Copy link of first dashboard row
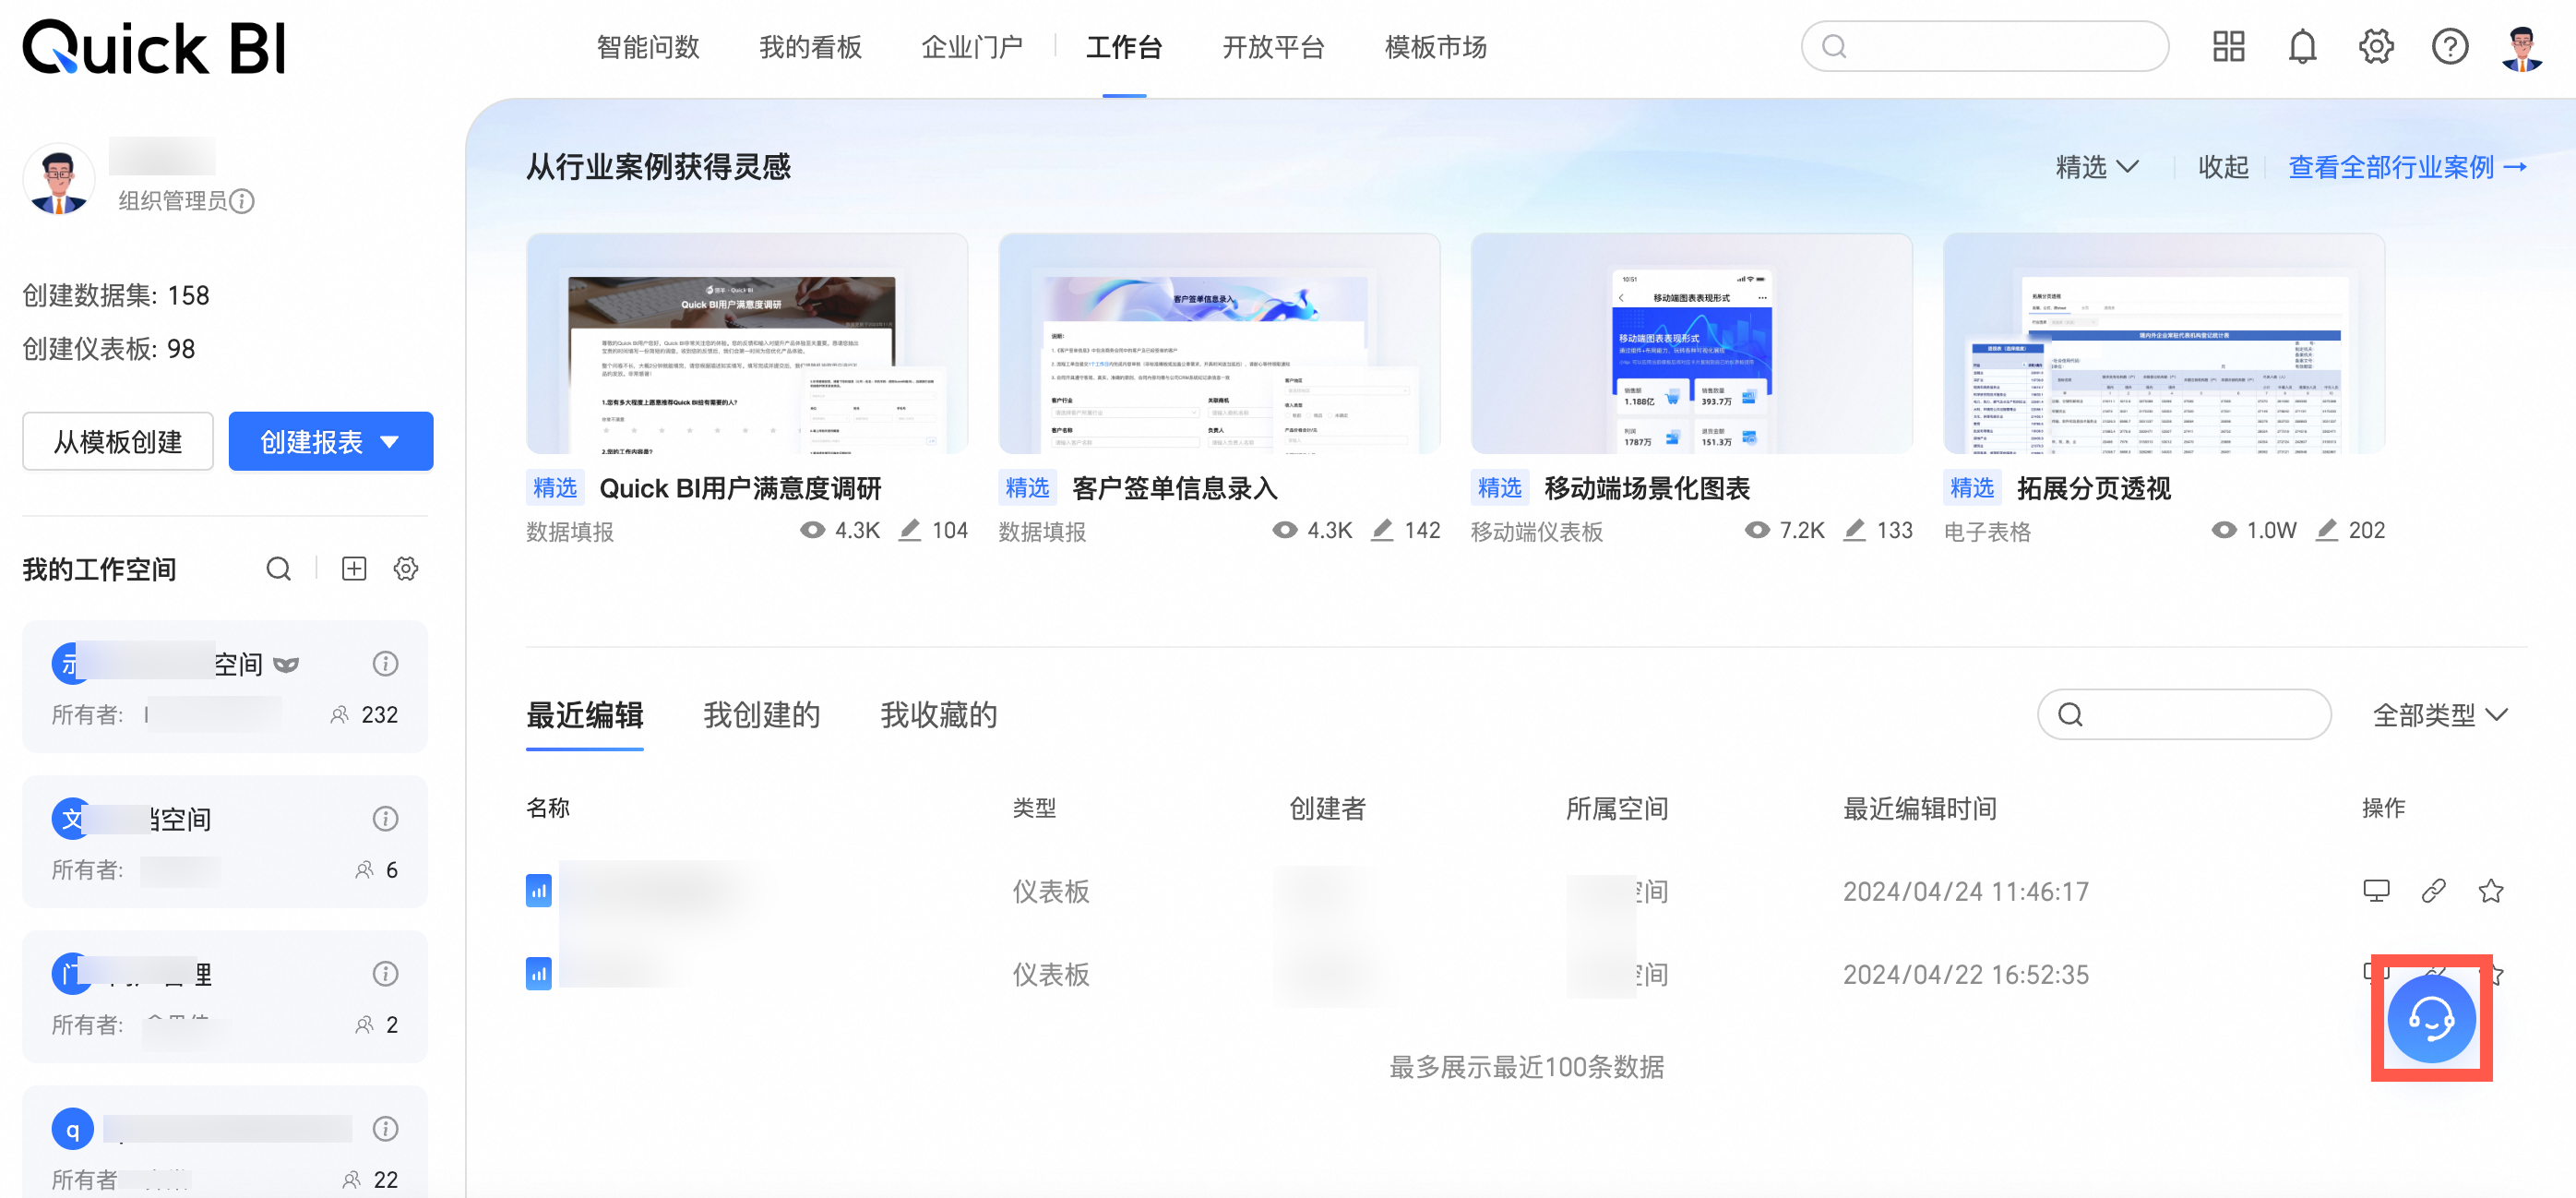The width and height of the screenshot is (2576, 1198). point(2433,890)
